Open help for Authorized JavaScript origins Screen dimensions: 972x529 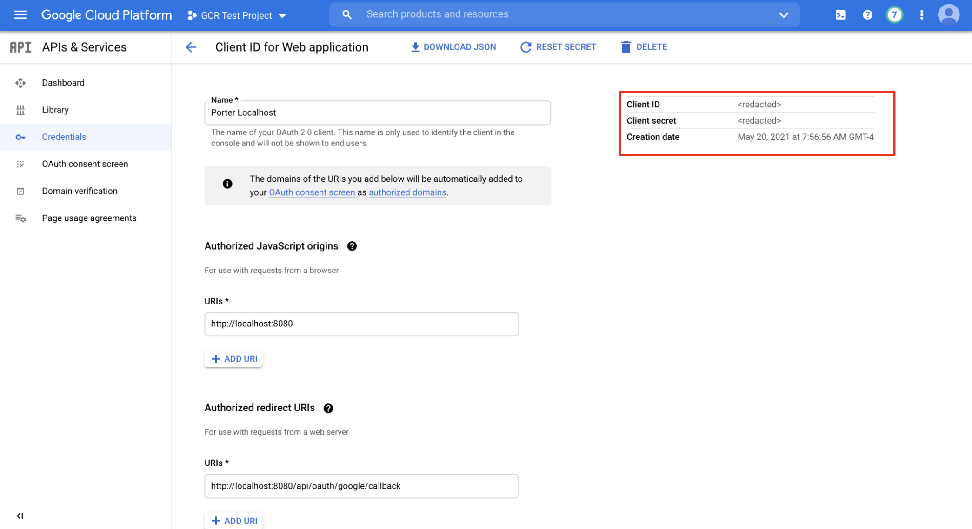pos(352,246)
